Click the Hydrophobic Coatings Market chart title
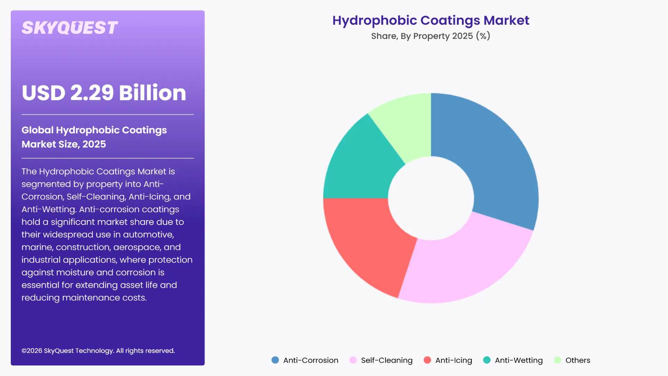This screenshot has height=376, width=668. [431, 21]
